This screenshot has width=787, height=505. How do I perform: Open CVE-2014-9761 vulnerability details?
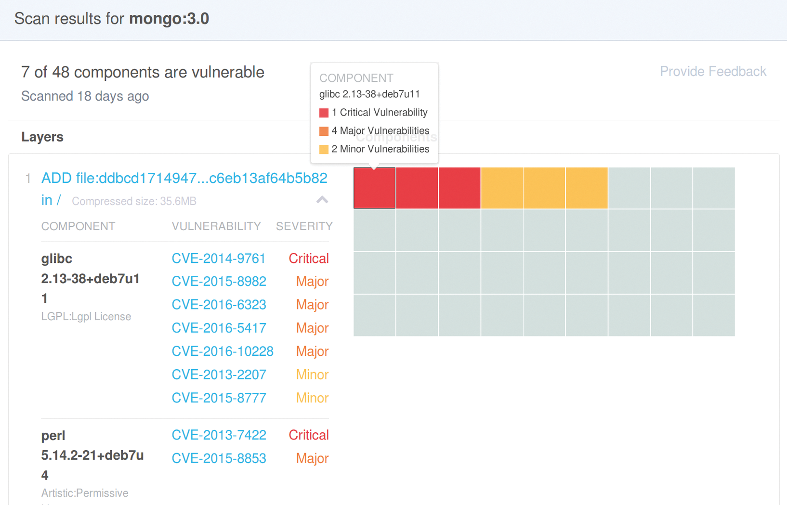[x=218, y=258]
